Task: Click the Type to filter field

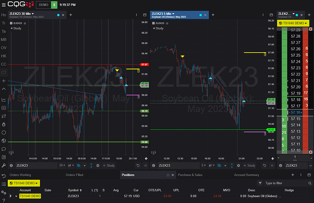Action: (286, 183)
